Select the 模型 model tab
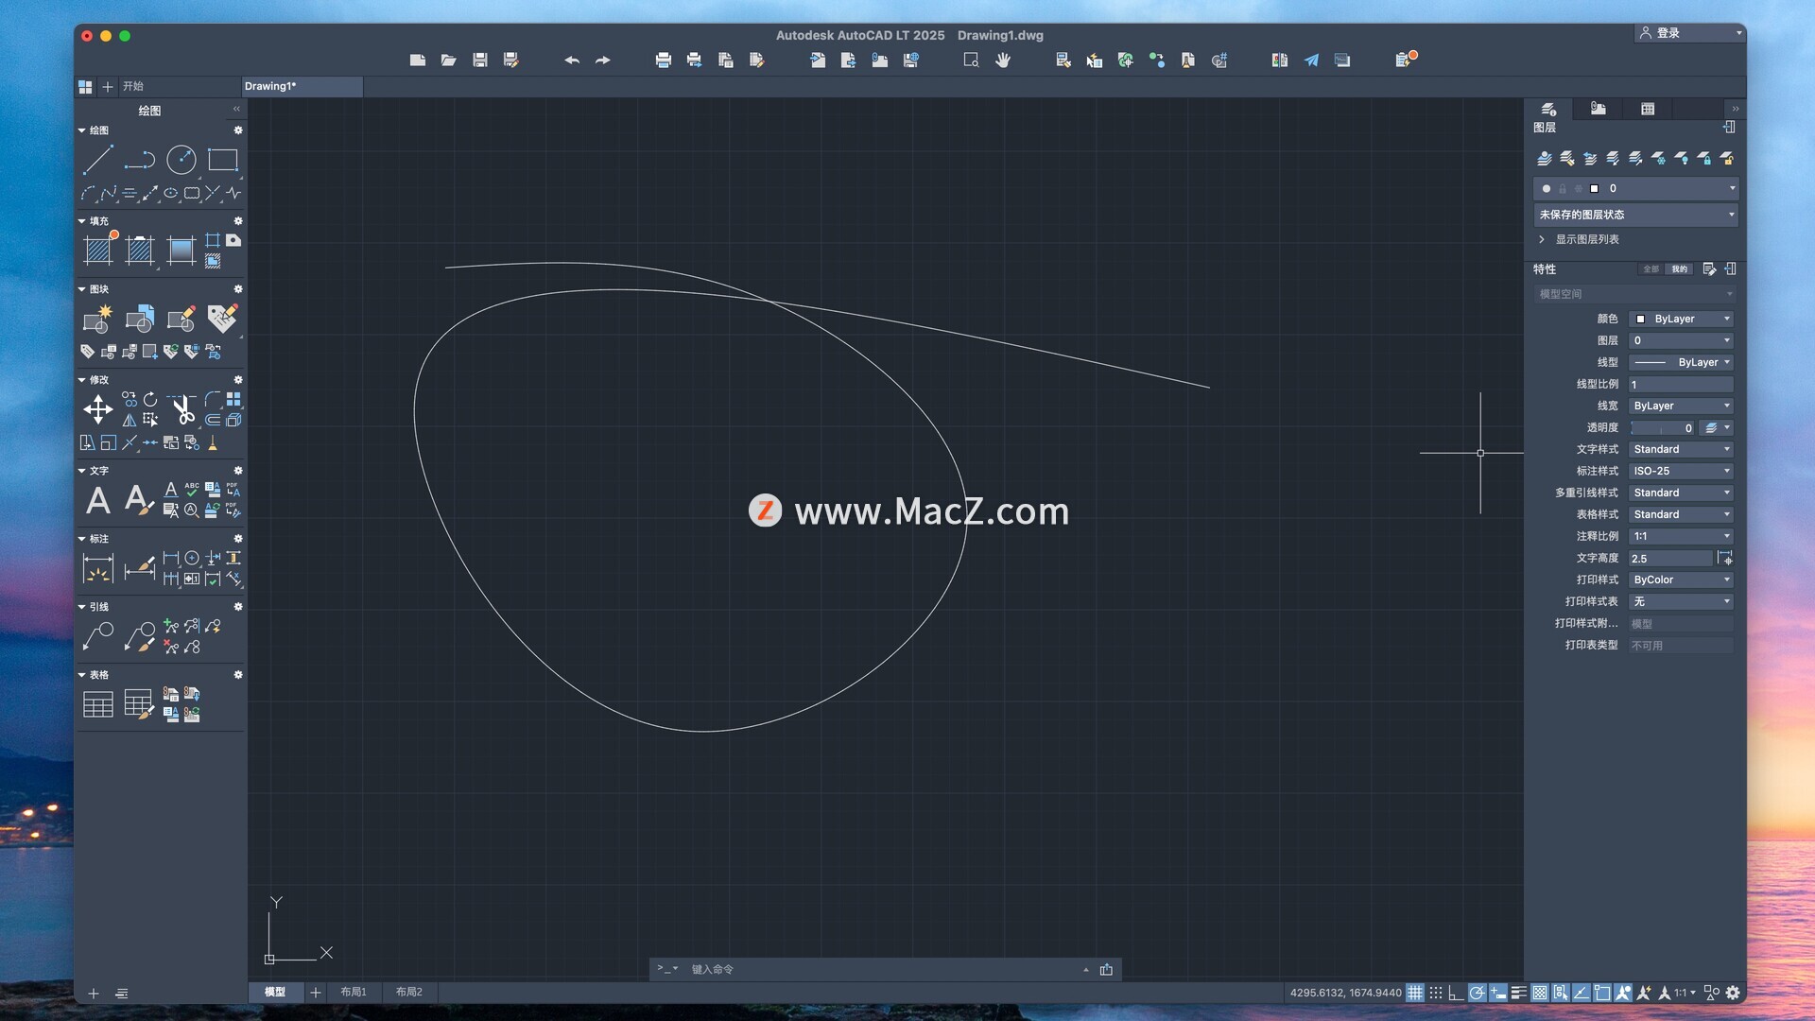The width and height of the screenshot is (1815, 1021). point(275,992)
